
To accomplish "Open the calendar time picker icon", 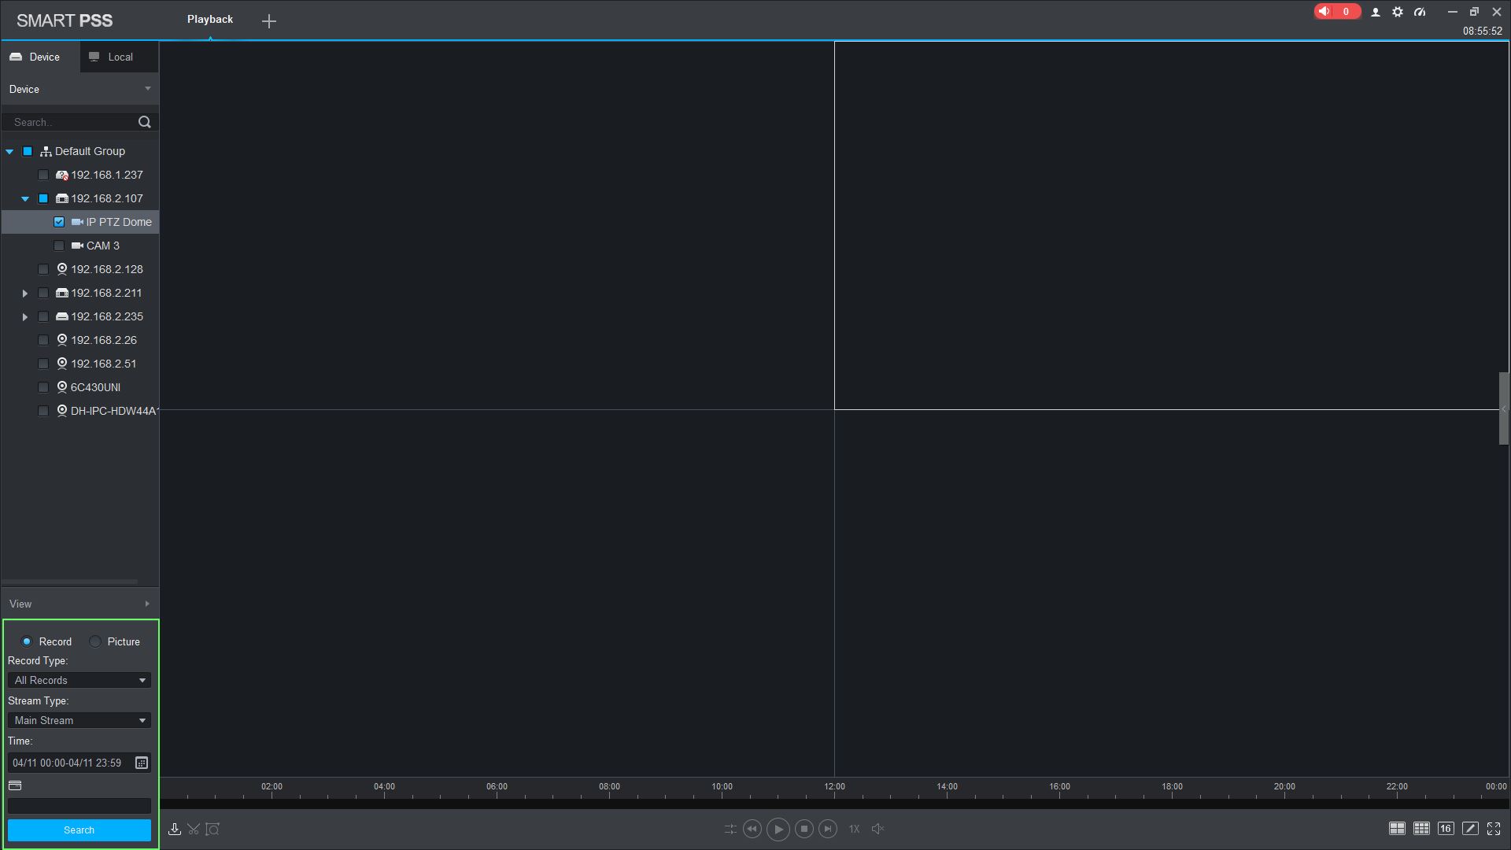I will 142,763.
